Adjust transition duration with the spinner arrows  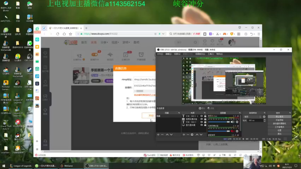click(265, 121)
